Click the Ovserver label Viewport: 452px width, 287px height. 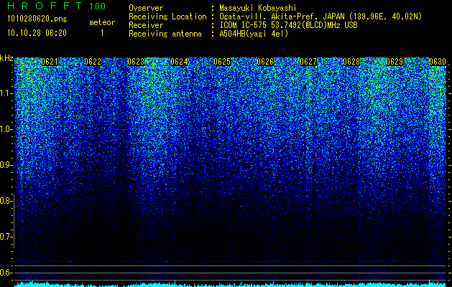pyautogui.click(x=146, y=8)
